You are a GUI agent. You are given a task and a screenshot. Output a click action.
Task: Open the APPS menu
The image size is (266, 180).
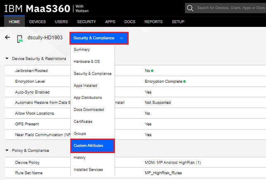tap(110, 22)
